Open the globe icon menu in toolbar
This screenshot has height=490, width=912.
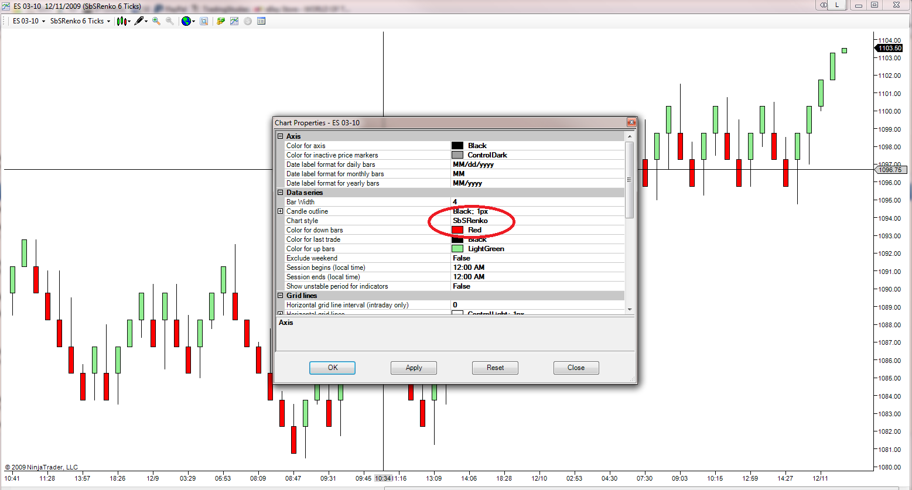click(188, 21)
